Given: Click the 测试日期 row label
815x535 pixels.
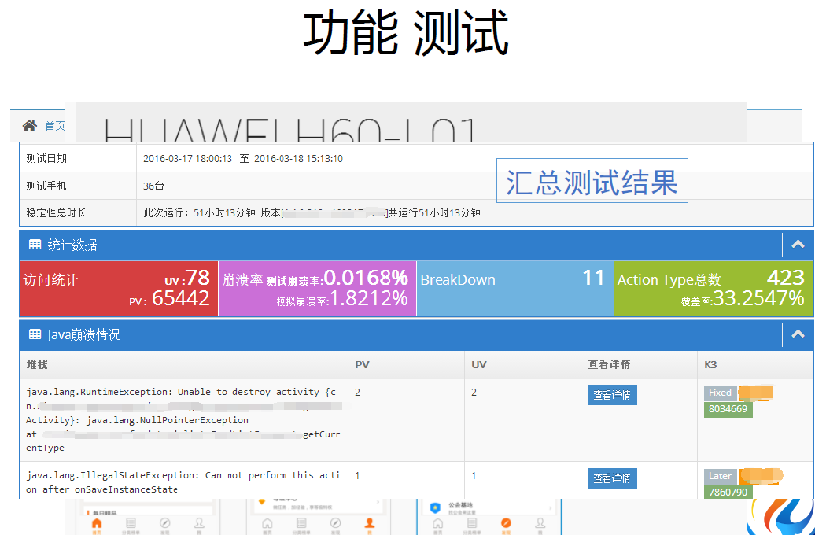Looking at the screenshot, I should click(46, 159).
